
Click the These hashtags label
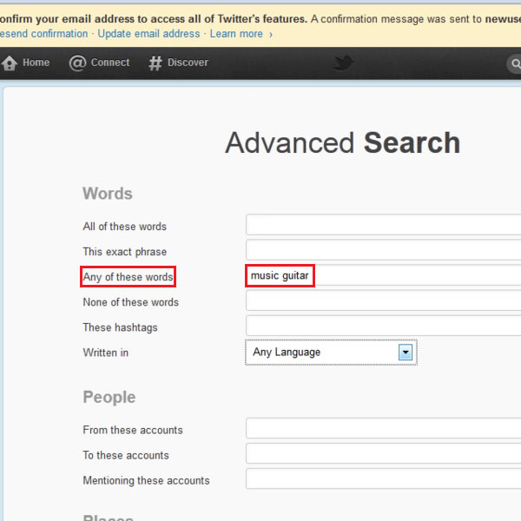(121, 327)
